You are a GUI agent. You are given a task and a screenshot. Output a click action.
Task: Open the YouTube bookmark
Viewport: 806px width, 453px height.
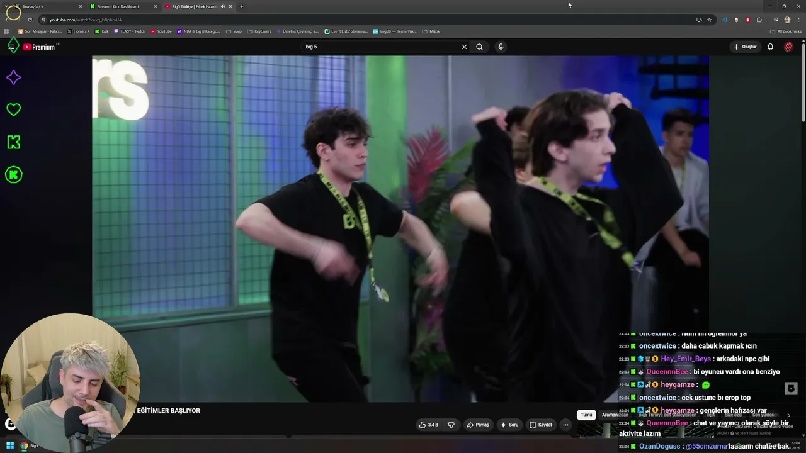(x=161, y=31)
